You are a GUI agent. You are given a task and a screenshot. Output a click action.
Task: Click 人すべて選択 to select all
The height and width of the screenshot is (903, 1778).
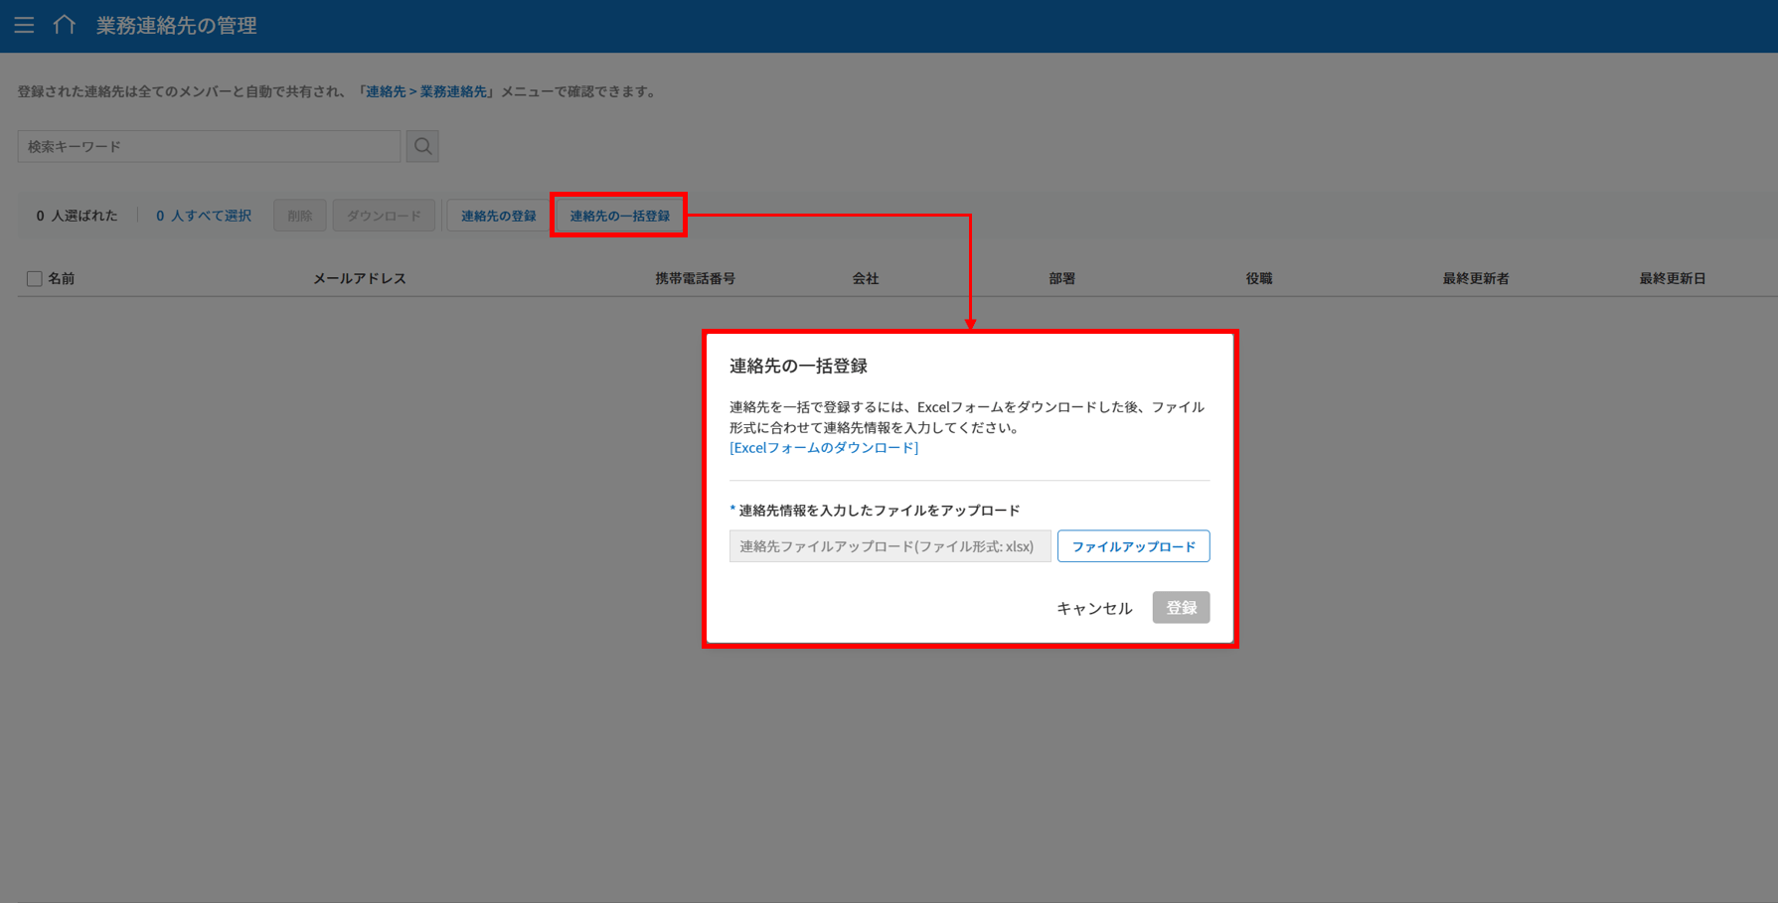pyautogui.click(x=204, y=216)
